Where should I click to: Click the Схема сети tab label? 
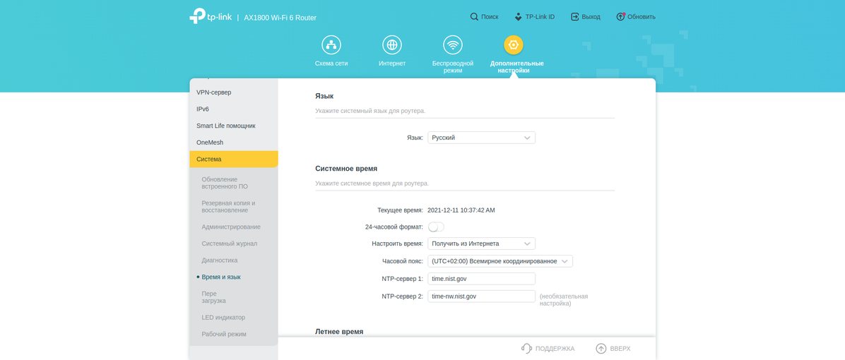tap(331, 64)
